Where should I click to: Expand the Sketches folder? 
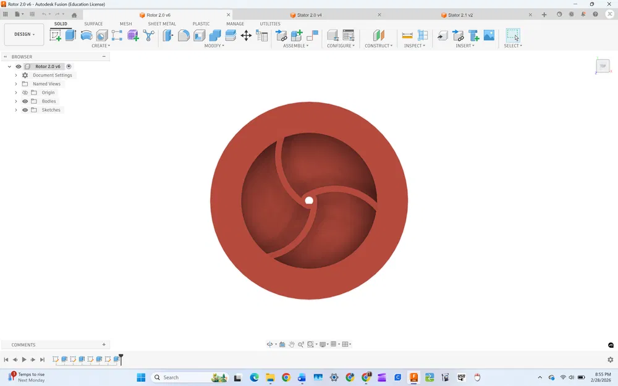point(16,110)
